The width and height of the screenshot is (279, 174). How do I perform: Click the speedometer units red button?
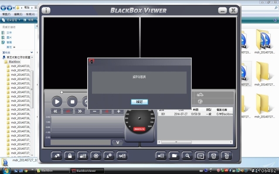coord(139,129)
